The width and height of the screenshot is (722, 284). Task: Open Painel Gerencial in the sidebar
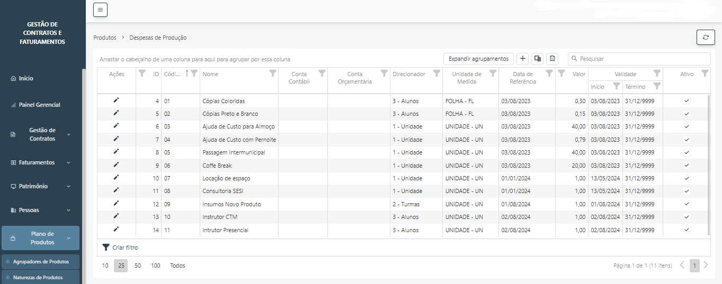click(39, 105)
